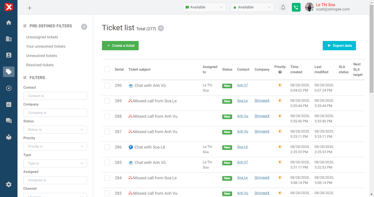
Task: Open the settings gear icon
Action: [9, 184]
